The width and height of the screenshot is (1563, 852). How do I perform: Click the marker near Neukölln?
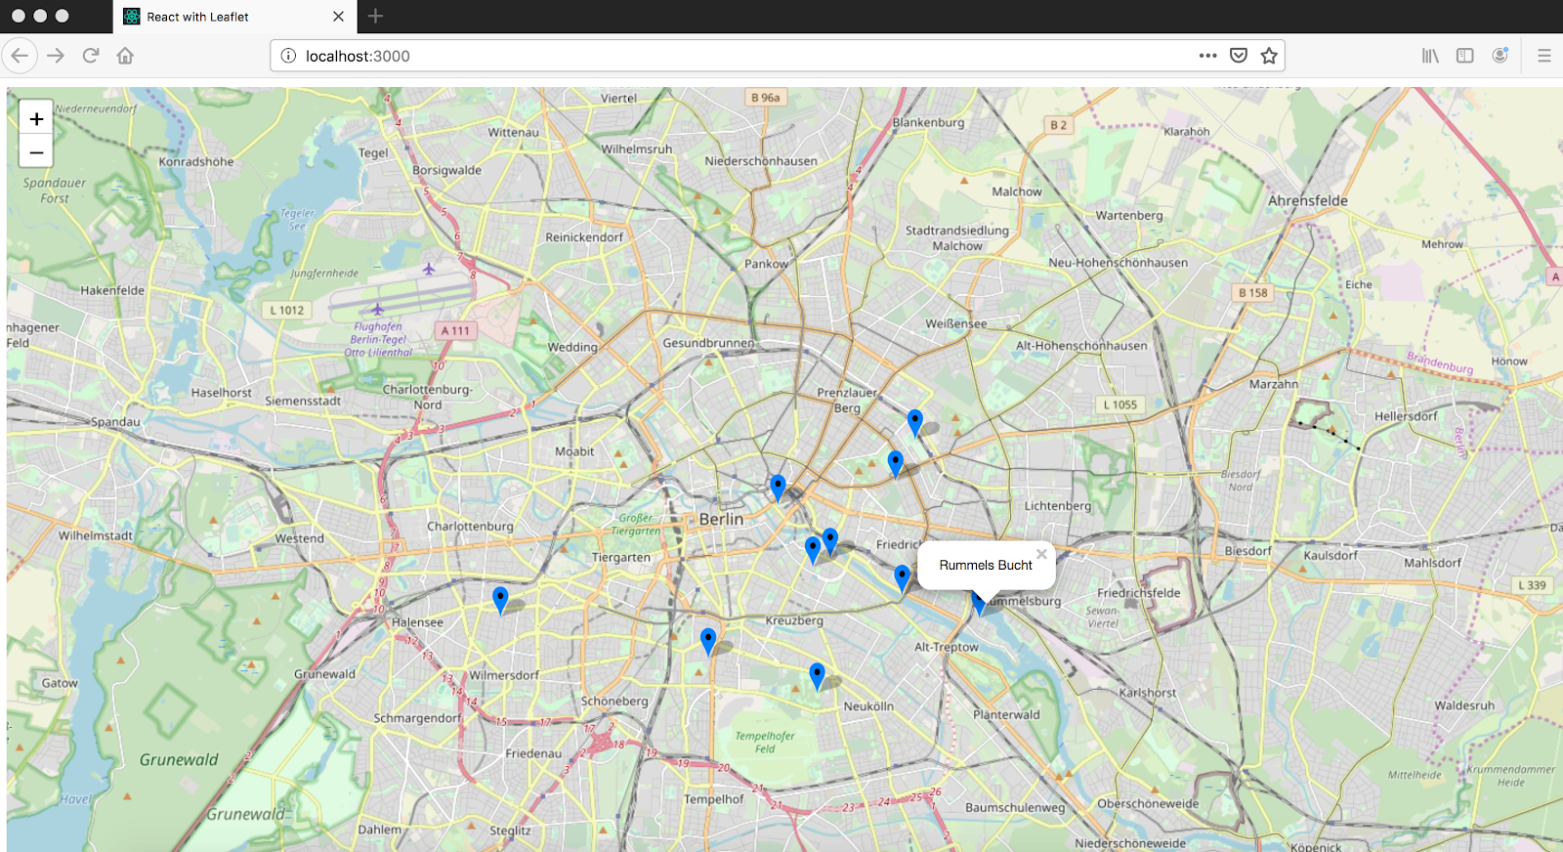click(817, 676)
